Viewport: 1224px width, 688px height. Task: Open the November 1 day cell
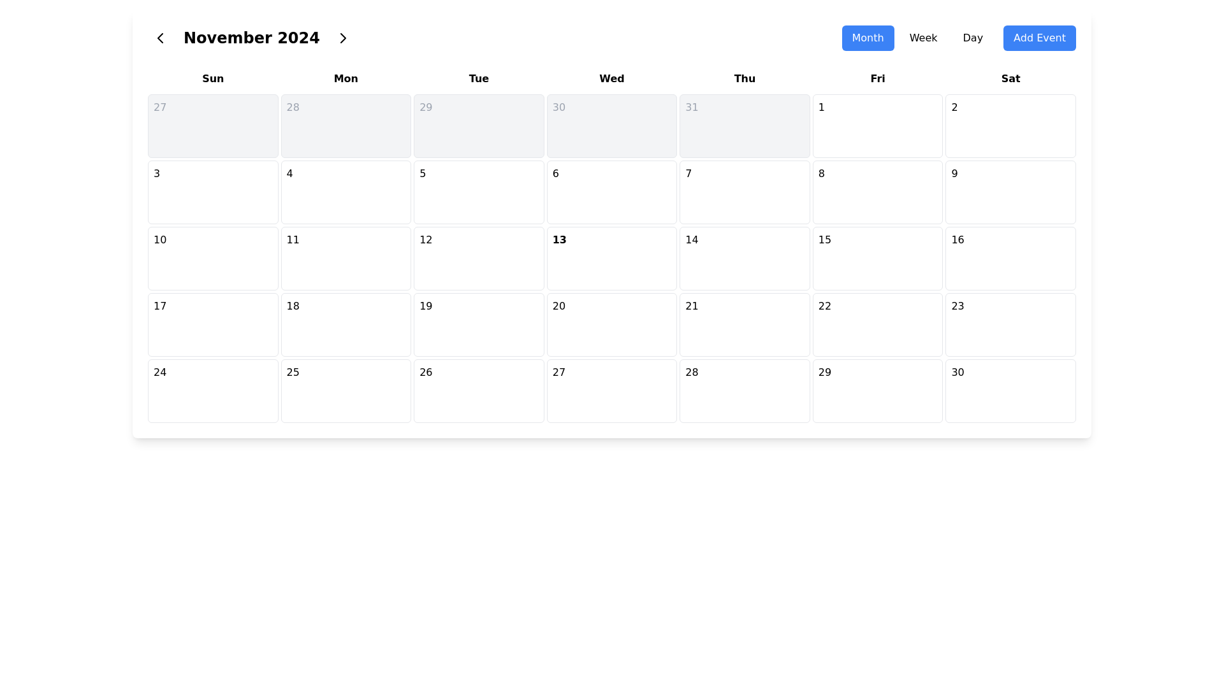click(x=877, y=126)
